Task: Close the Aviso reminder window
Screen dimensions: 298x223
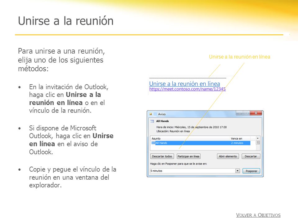Action: click(x=256, y=113)
